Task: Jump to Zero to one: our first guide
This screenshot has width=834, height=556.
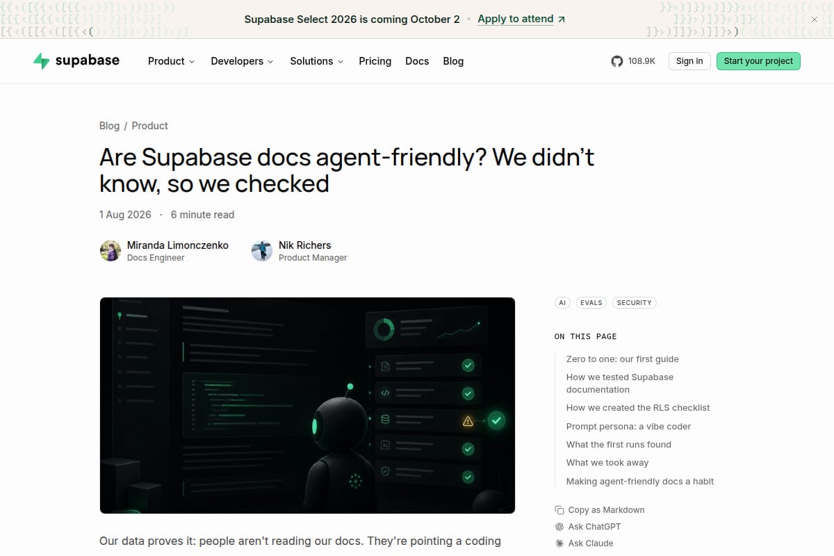Action: (x=623, y=359)
